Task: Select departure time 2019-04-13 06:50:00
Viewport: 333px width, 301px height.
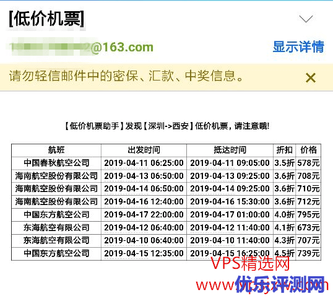Action: point(144,176)
